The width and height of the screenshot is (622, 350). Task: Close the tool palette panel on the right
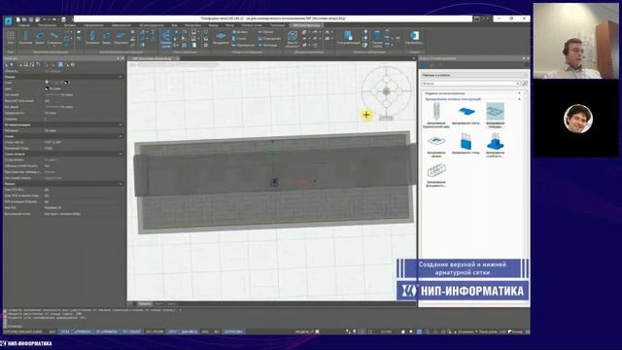[528, 58]
